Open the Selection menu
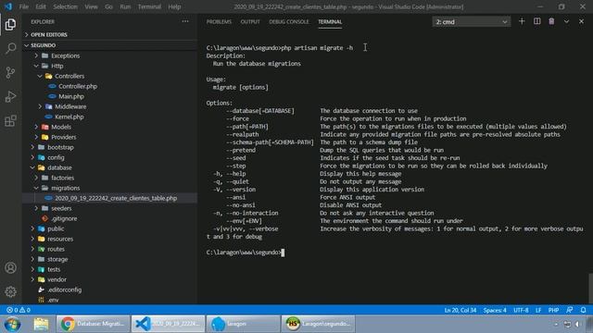 click(65, 6)
